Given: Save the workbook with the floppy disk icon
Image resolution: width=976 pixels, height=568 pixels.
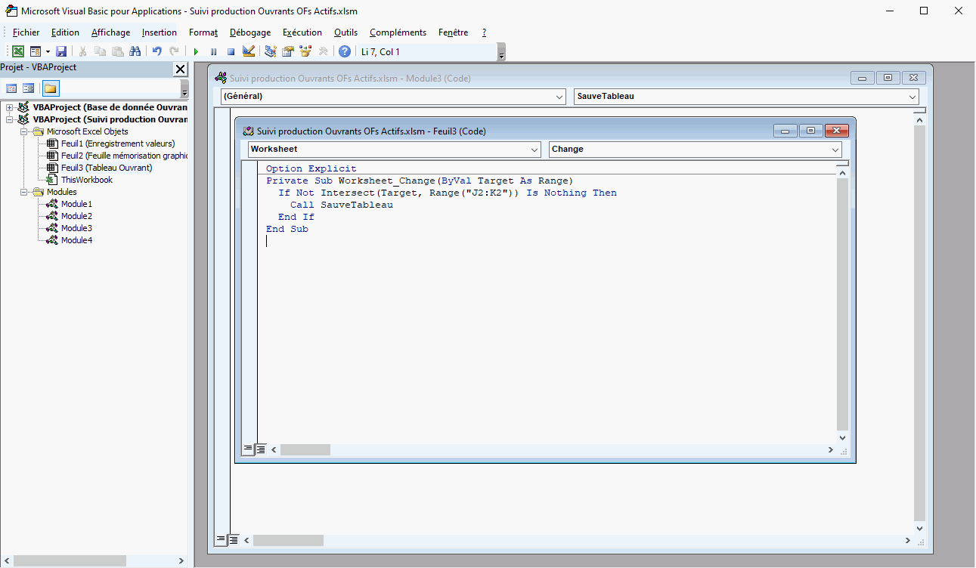Looking at the screenshot, I should click(x=61, y=51).
